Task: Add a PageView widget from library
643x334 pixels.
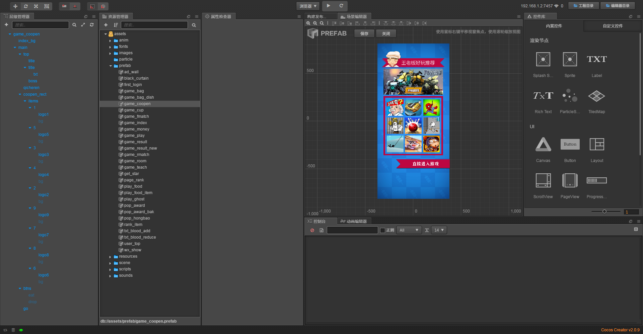Action: (x=570, y=186)
